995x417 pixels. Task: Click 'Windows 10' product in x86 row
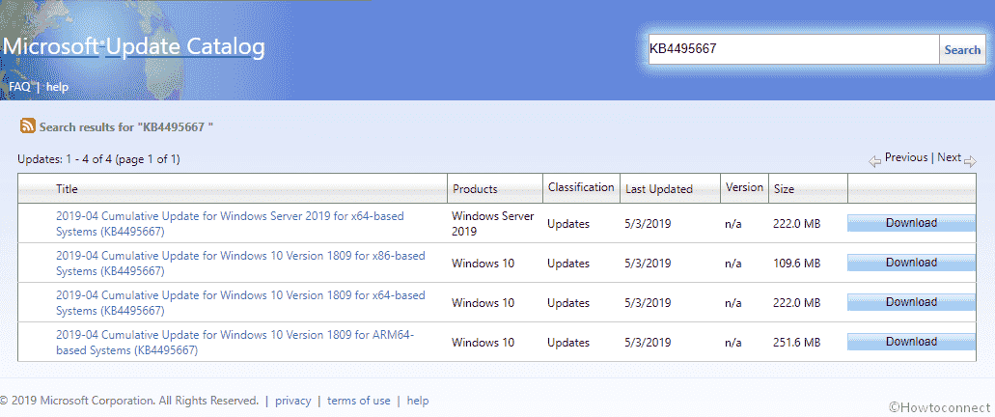point(483,264)
